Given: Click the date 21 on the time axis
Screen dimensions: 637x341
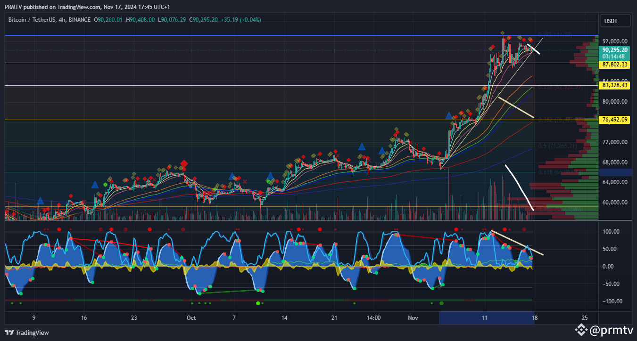Looking at the screenshot, I should [x=334, y=318].
